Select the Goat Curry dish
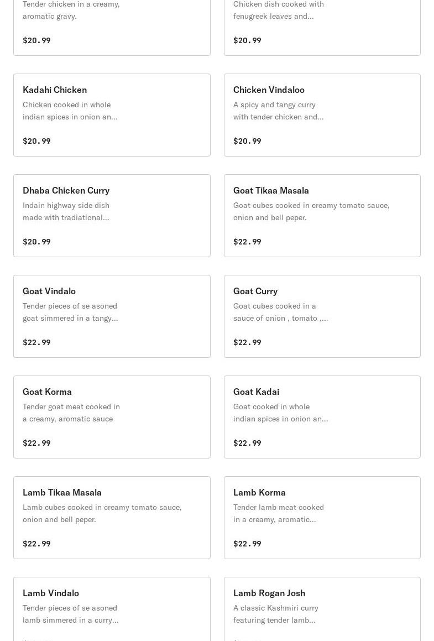Viewport: 434px width, 641px height. click(x=322, y=316)
